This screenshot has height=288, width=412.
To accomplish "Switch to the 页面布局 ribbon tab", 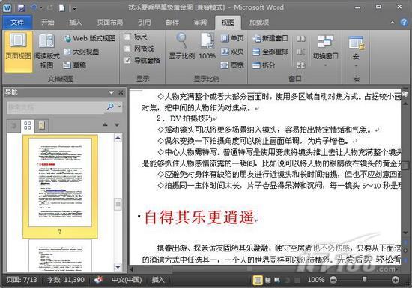I will pos(110,22).
